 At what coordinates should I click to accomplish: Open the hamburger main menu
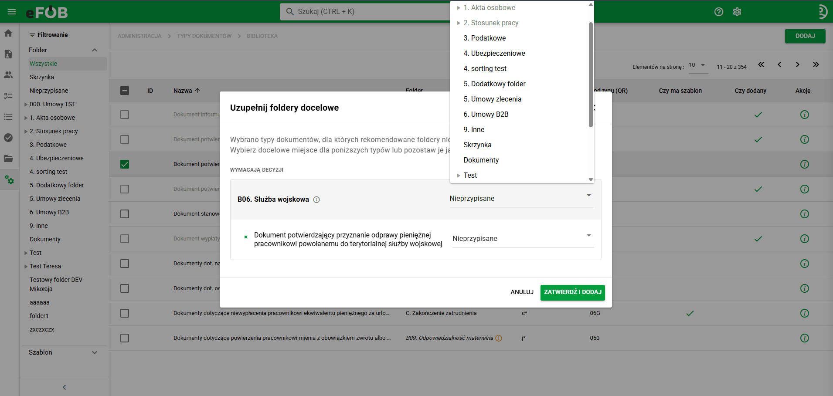(12, 12)
